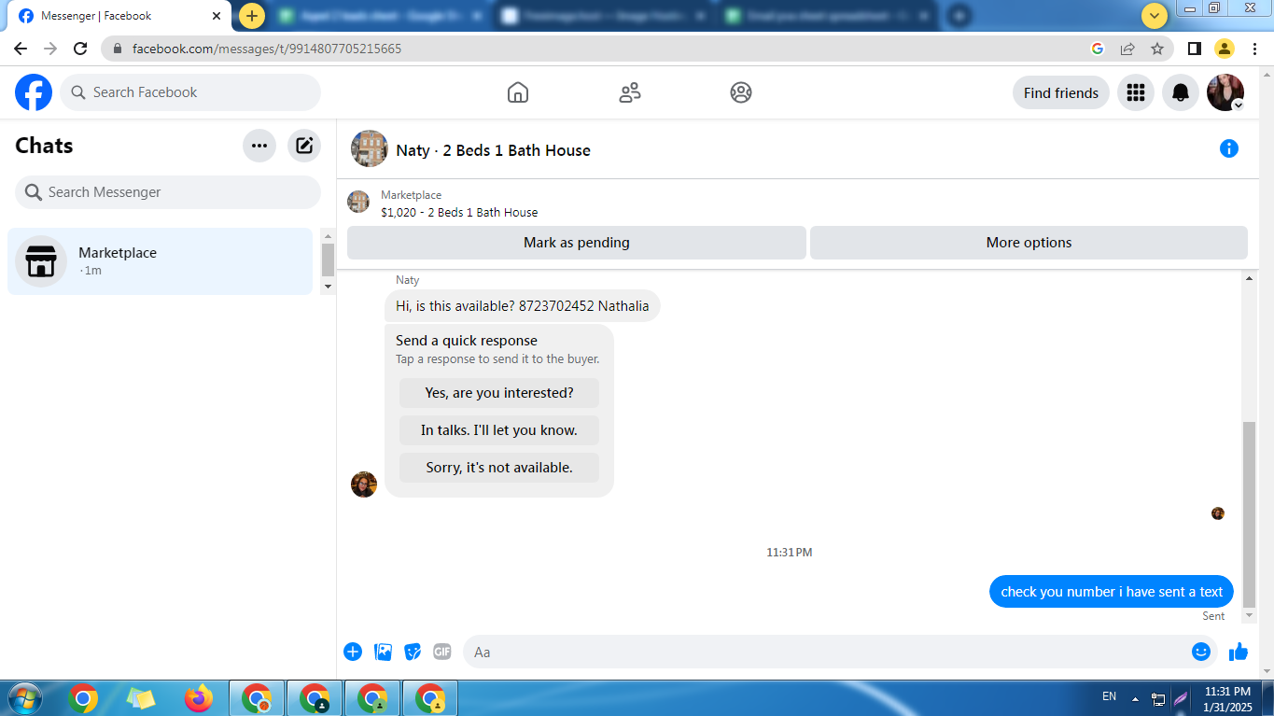Open the Friends icon in top navigation
The height and width of the screenshot is (716, 1274).
(630, 92)
